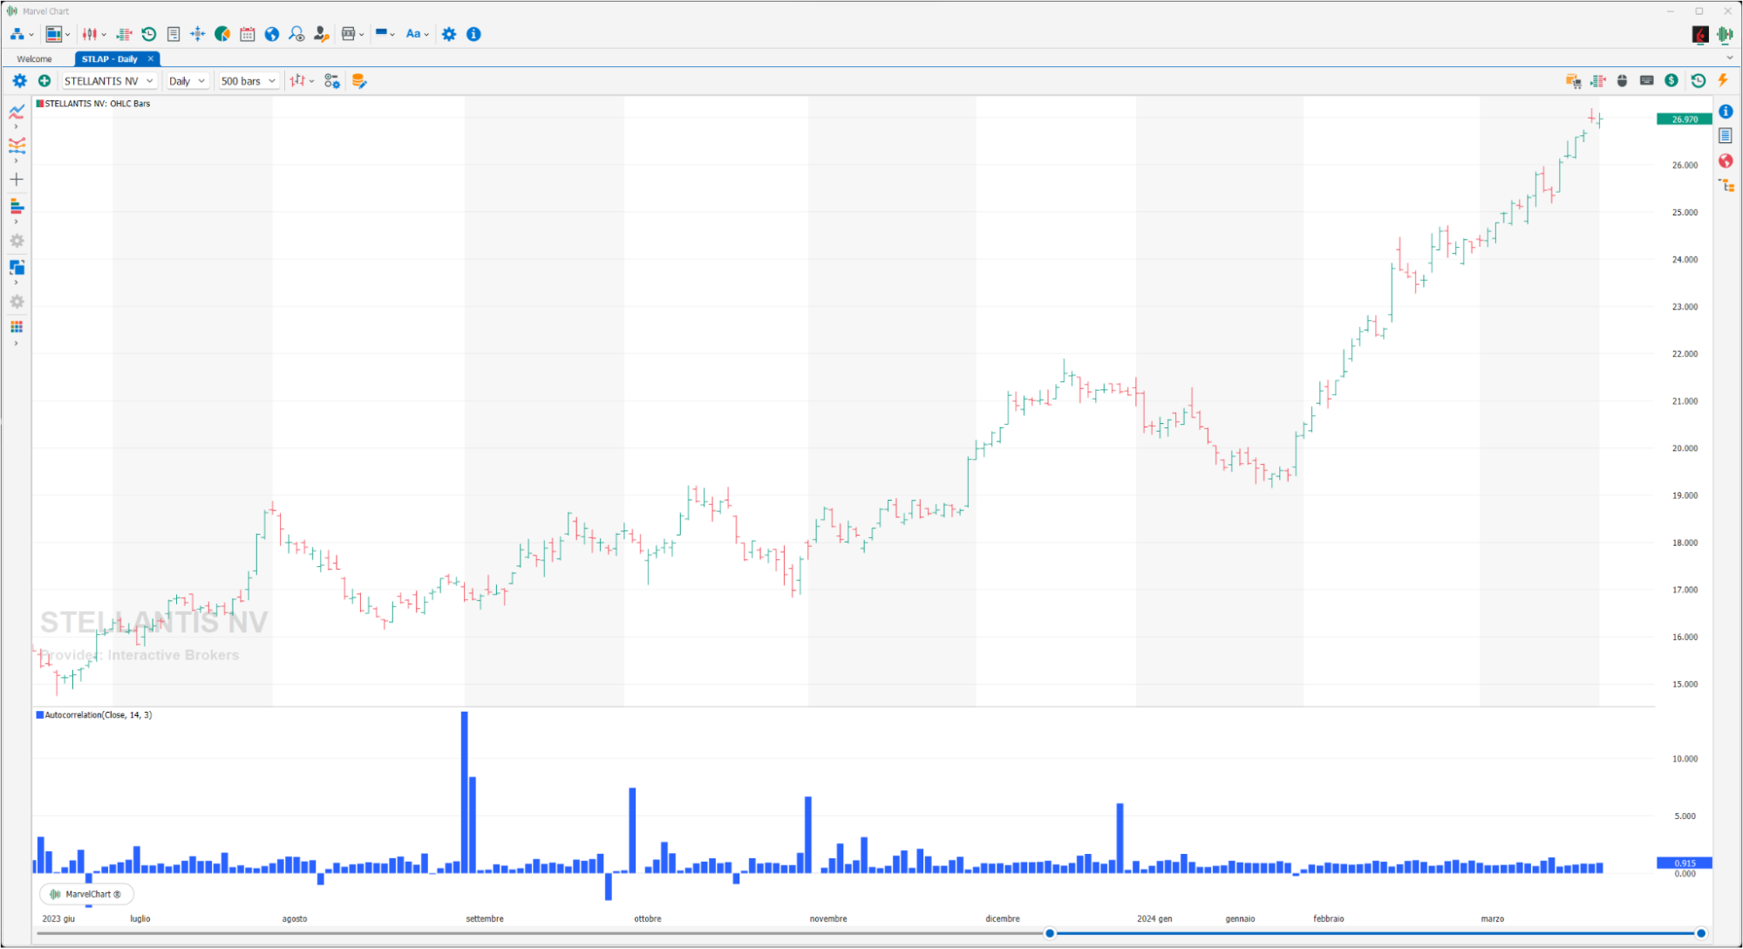Click the right timeline range slider handle
This screenshot has height=949, width=1743.
pos(1701,933)
